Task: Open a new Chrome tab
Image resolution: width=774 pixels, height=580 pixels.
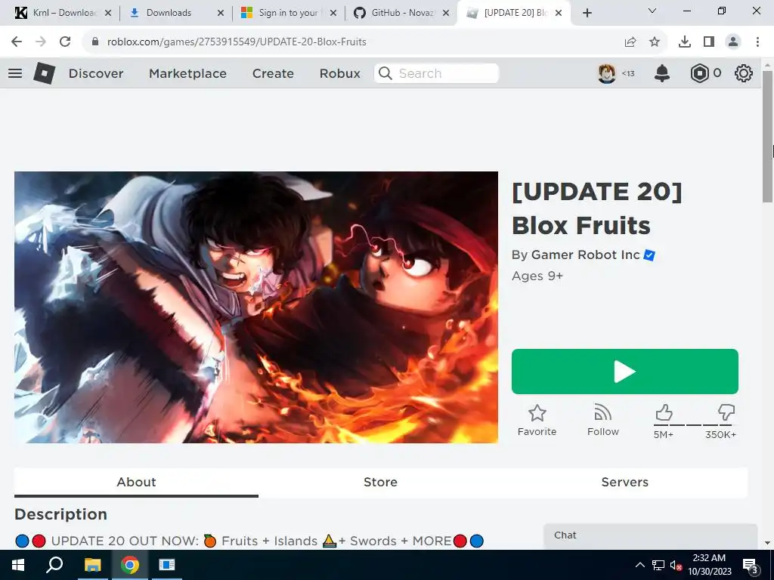Action: pos(587,14)
